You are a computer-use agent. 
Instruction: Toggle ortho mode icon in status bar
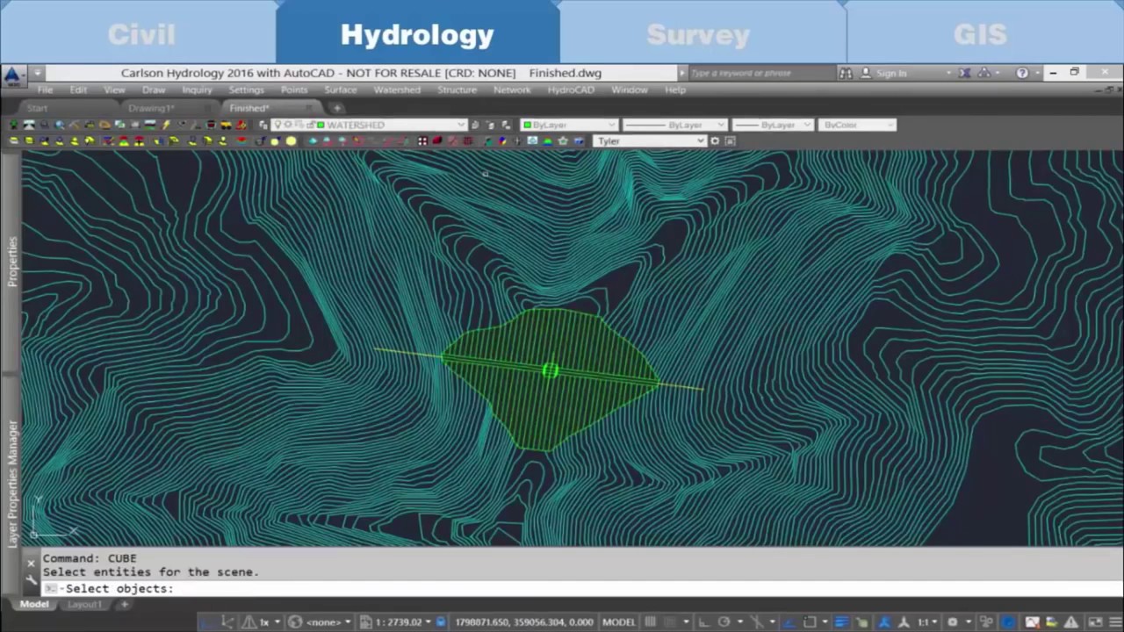702,622
